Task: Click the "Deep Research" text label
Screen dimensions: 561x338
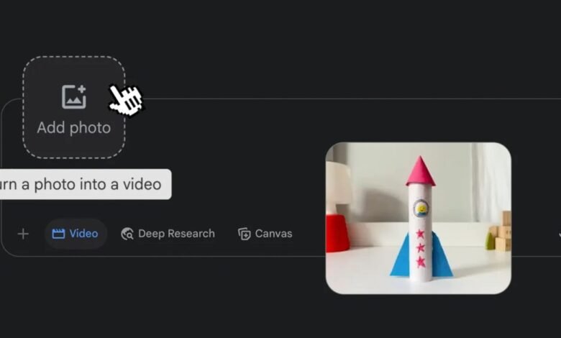Action: point(176,234)
